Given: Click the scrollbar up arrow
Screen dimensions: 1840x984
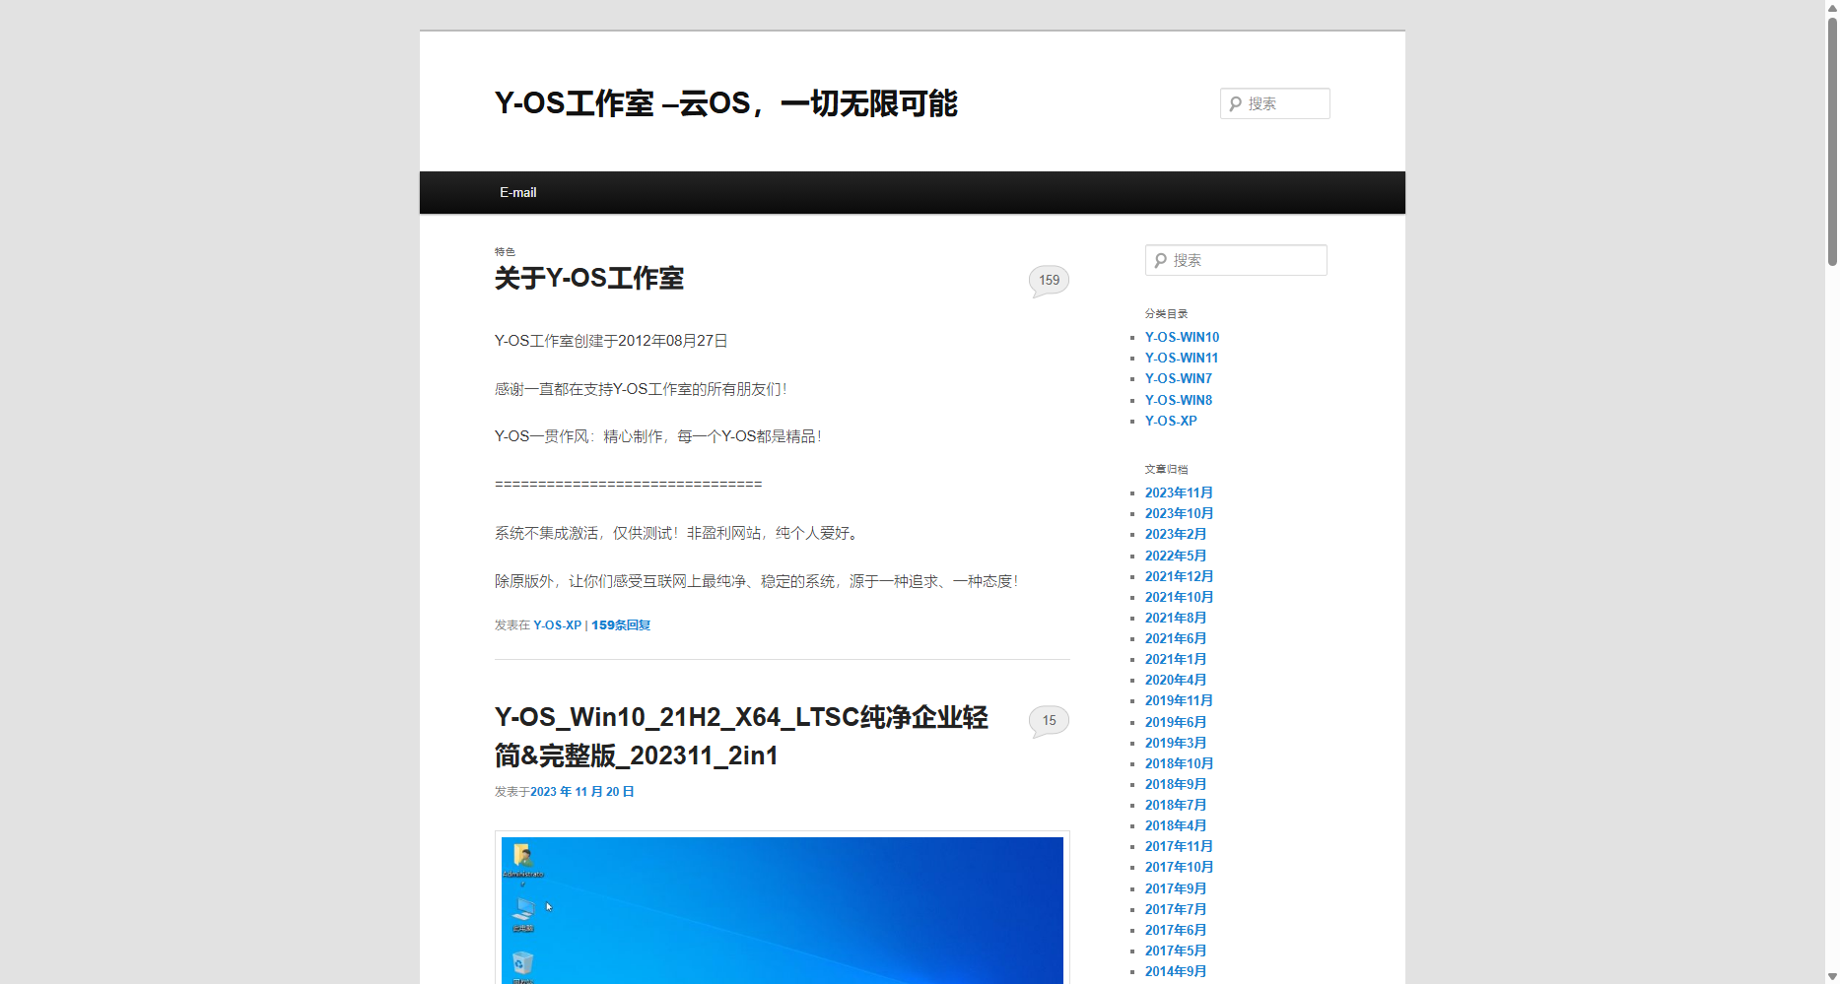Looking at the screenshot, I should tap(1832, 7).
